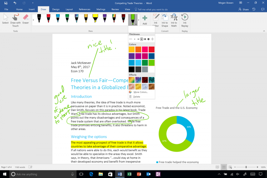Viewport: 267px width, 178px height.
Task: Select the blue pencil
Action: [58, 18]
